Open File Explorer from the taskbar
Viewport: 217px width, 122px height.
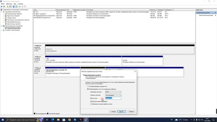[58, 120]
